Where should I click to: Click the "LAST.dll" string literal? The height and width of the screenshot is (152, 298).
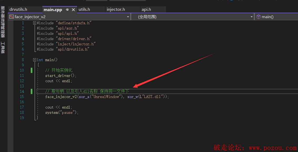pyautogui.click(x=153, y=97)
